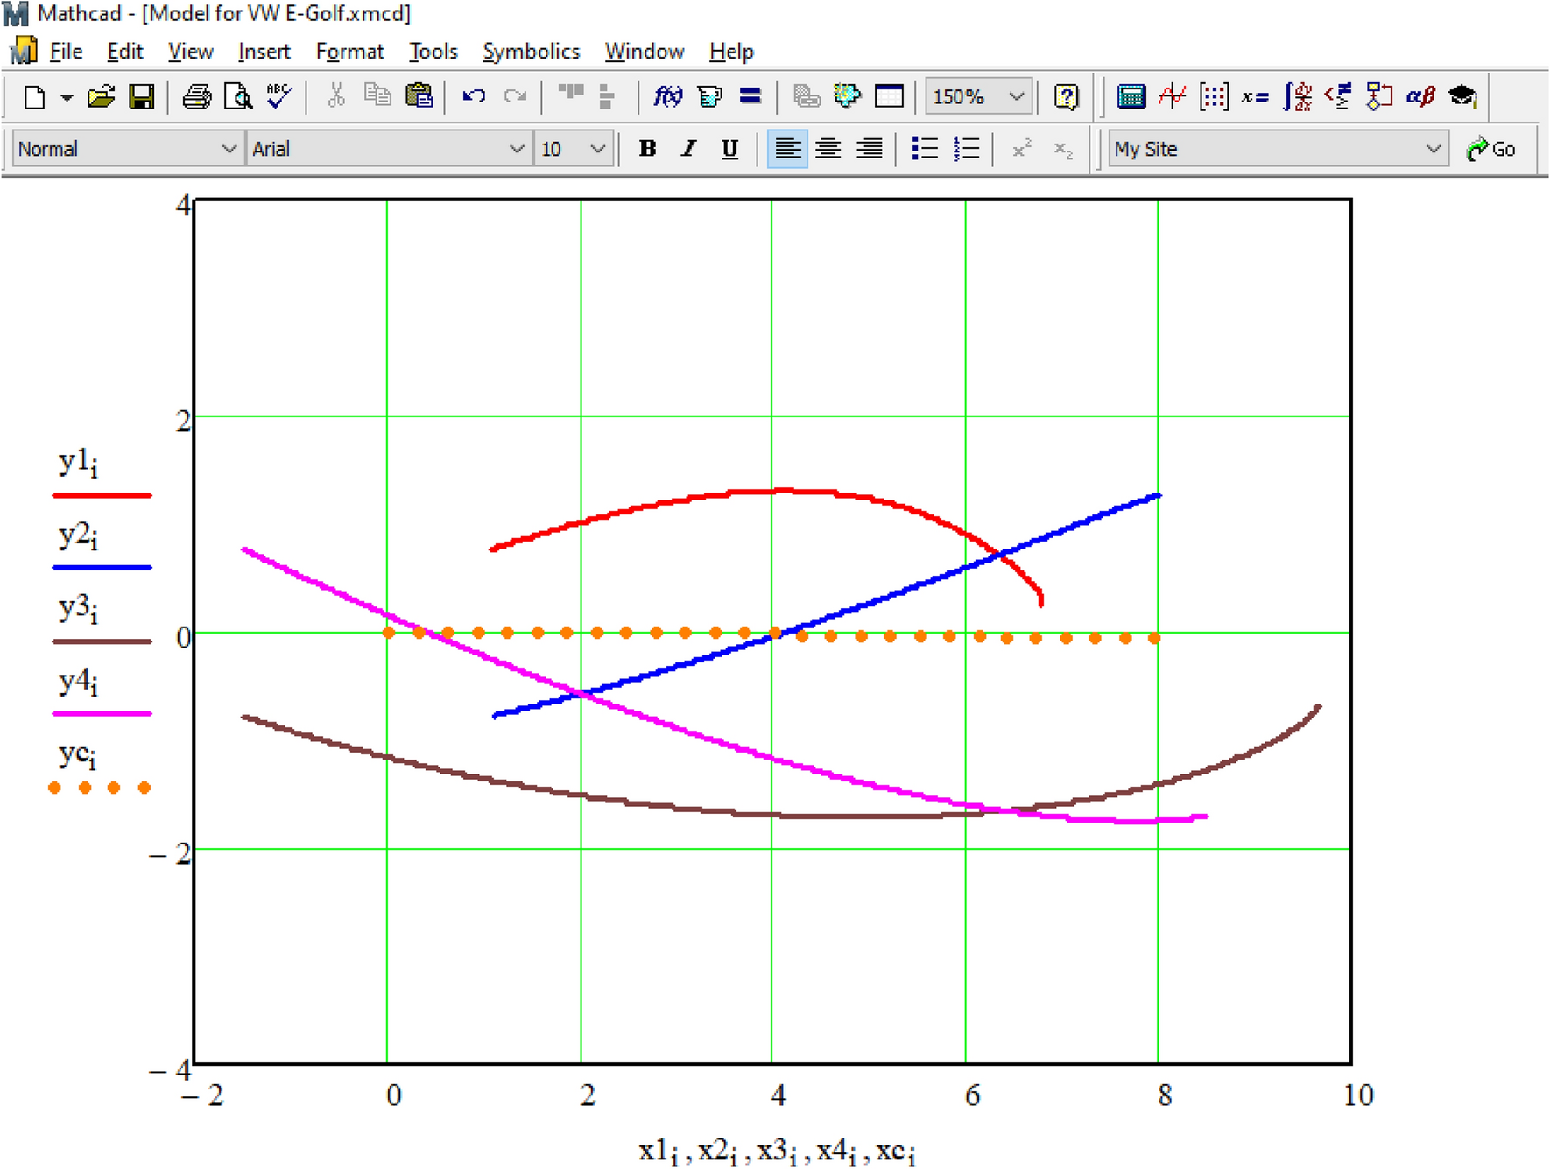
Task: Toggle italic text formatting
Action: click(x=688, y=149)
